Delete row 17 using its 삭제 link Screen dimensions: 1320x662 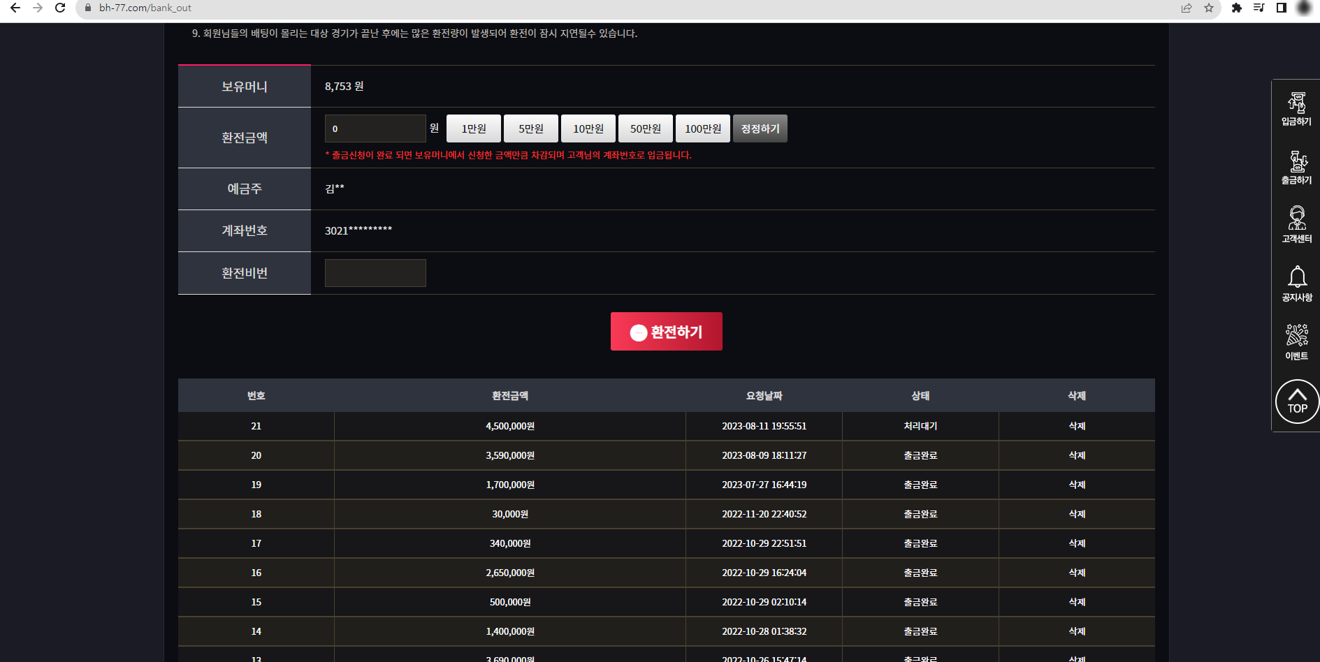pyautogui.click(x=1077, y=543)
